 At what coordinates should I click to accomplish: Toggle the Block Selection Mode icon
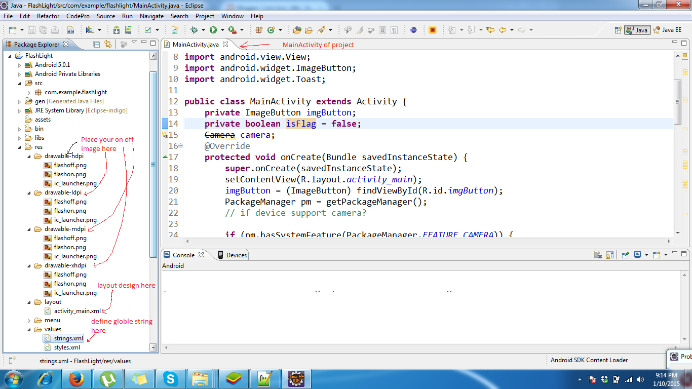[383, 30]
